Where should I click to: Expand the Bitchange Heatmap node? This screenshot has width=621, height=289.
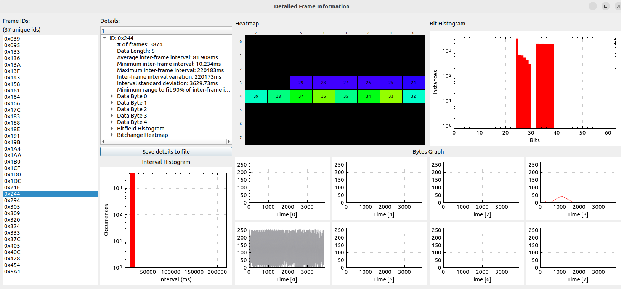coord(112,135)
